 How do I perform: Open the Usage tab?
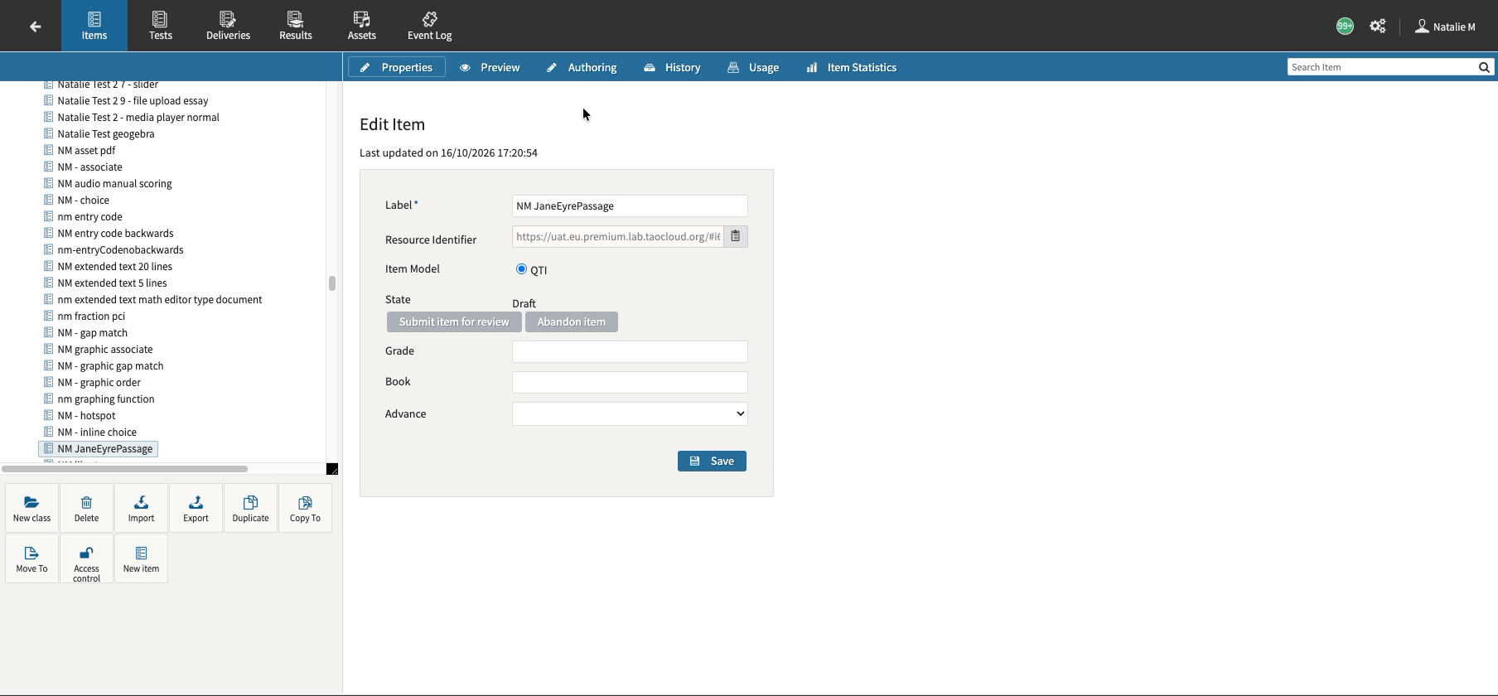coord(753,67)
